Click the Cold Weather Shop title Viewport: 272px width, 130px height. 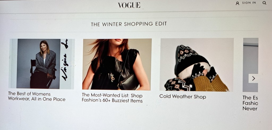coord(183,97)
